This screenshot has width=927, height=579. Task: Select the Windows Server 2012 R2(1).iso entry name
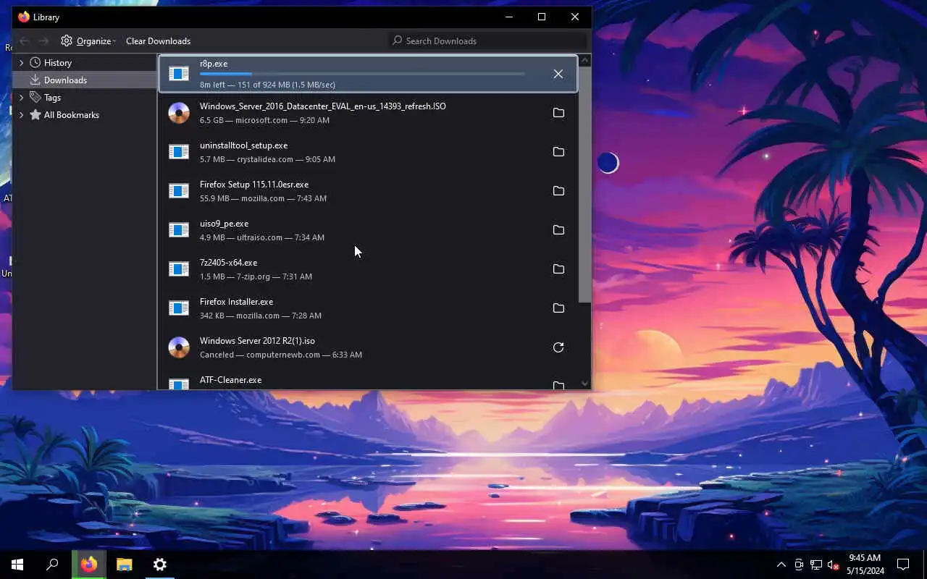[257, 341]
